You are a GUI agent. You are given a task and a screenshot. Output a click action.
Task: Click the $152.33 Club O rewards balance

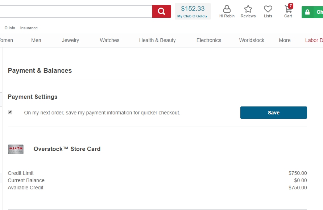193,9
